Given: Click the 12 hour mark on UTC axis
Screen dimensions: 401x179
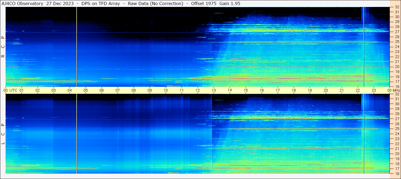Looking at the screenshot, I should tap(198, 90).
